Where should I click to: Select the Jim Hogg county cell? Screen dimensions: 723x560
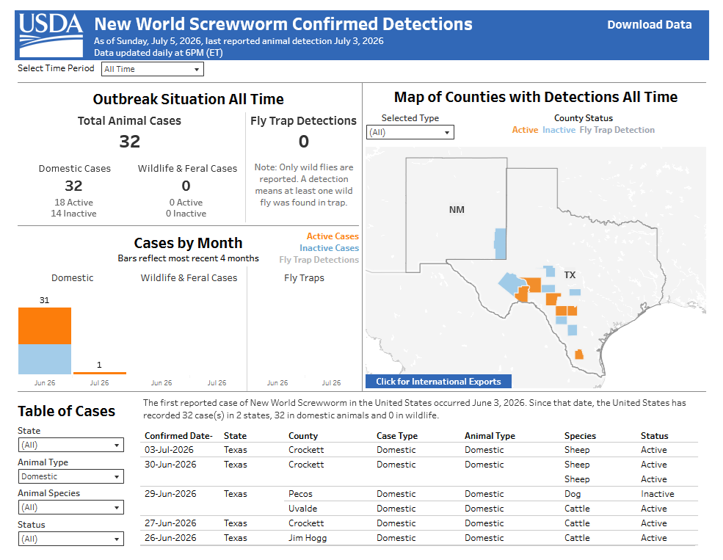[308, 538]
